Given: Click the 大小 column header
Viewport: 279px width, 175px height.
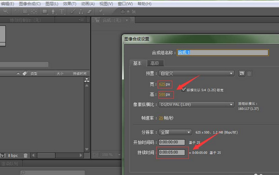Looking at the screenshot, I should tap(60, 73).
